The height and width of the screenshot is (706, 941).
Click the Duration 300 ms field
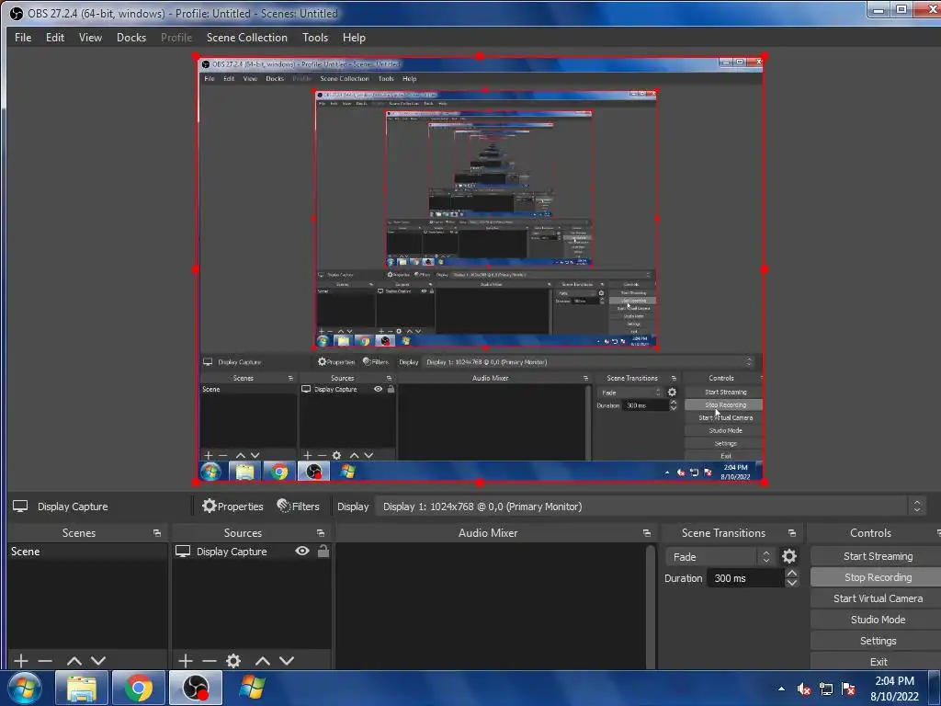[745, 578]
